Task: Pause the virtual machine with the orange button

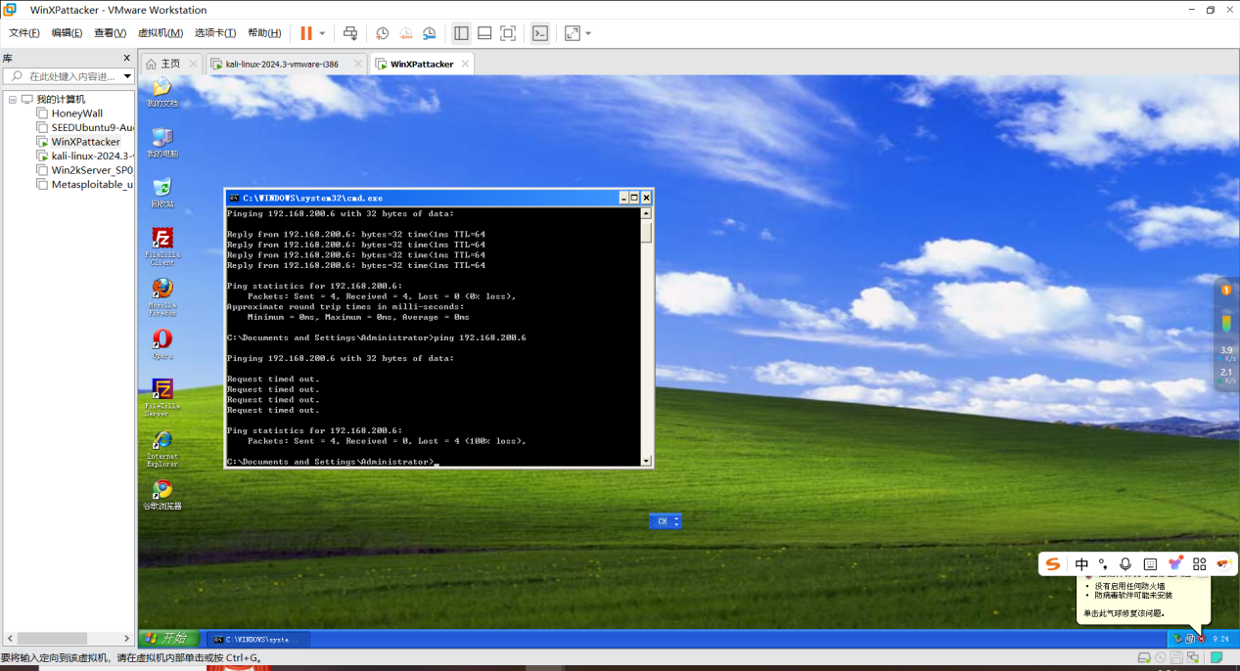Action: tap(306, 33)
